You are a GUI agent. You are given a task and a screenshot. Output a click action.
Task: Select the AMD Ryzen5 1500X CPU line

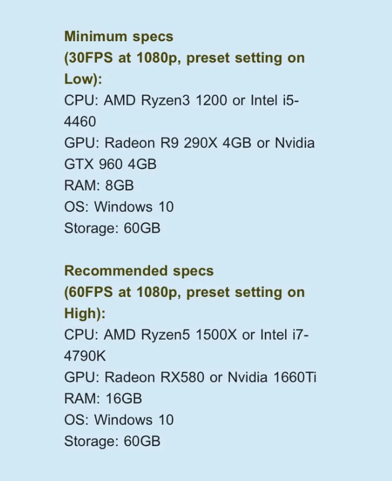point(186,335)
